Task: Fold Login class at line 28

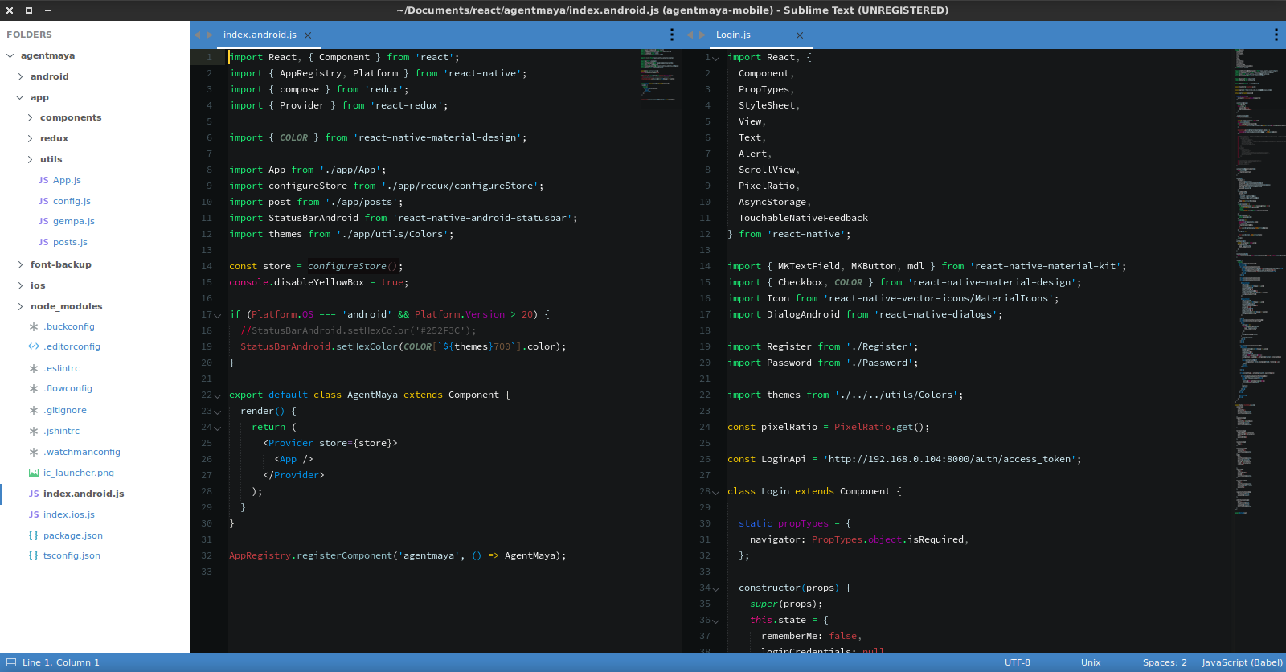Action: point(716,492)
